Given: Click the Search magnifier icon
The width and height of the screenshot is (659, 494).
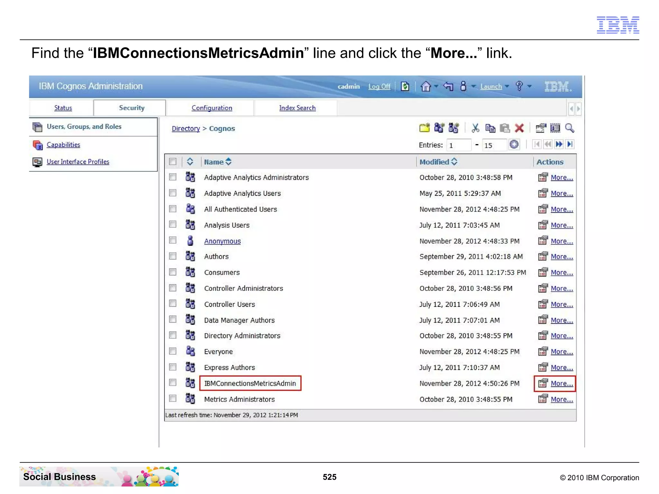Looking at the screenshot, I should [x=570, y=128].
